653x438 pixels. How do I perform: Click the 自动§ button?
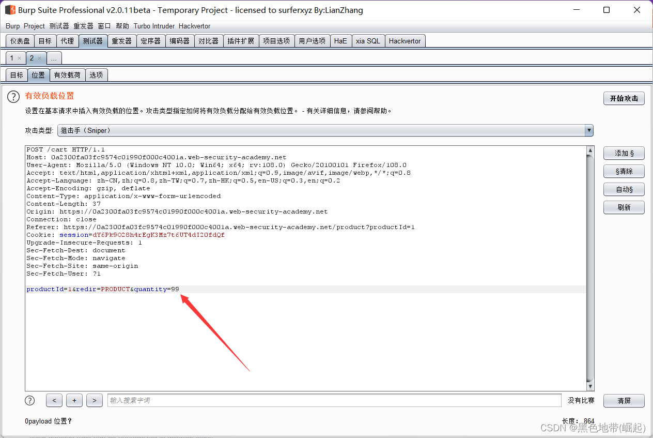(x=624, y=189)
